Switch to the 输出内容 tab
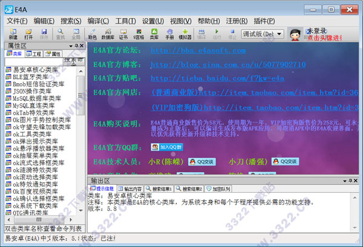The image size is (363, 247). tap(130, 189)
